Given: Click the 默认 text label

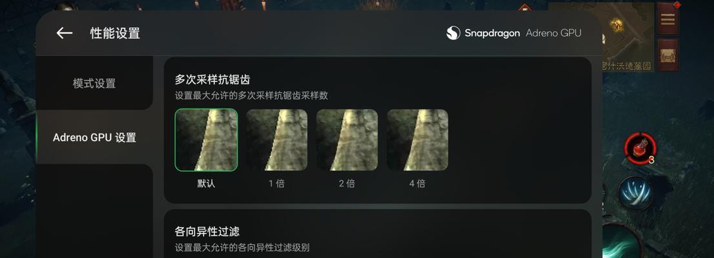Looking at the screenshot, I should 207,183.
